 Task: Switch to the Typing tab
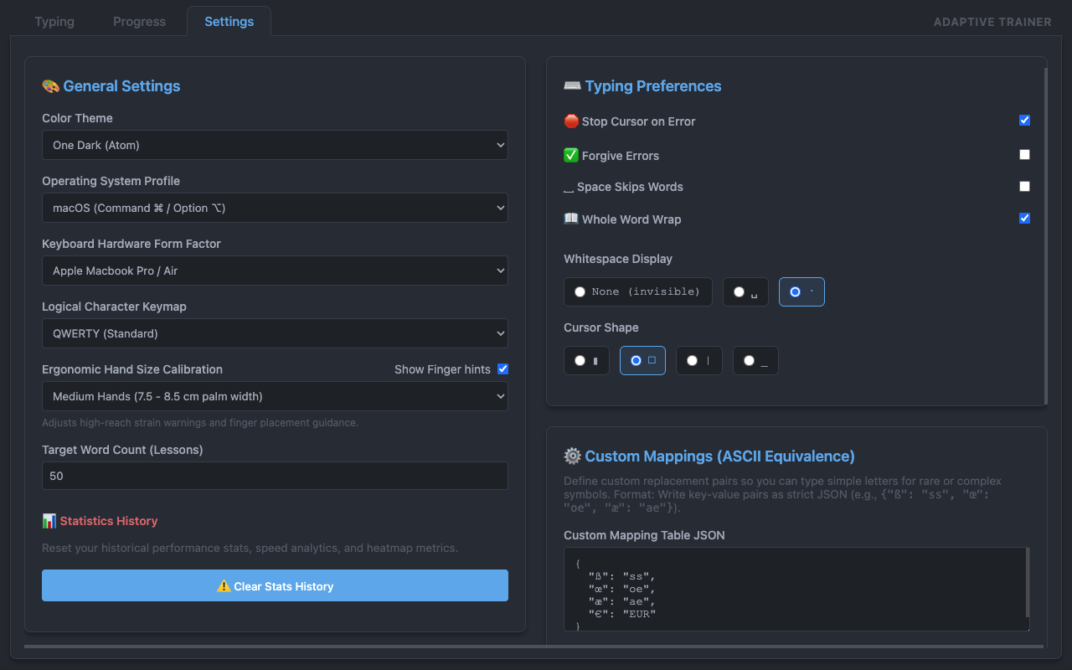point(54,22)
